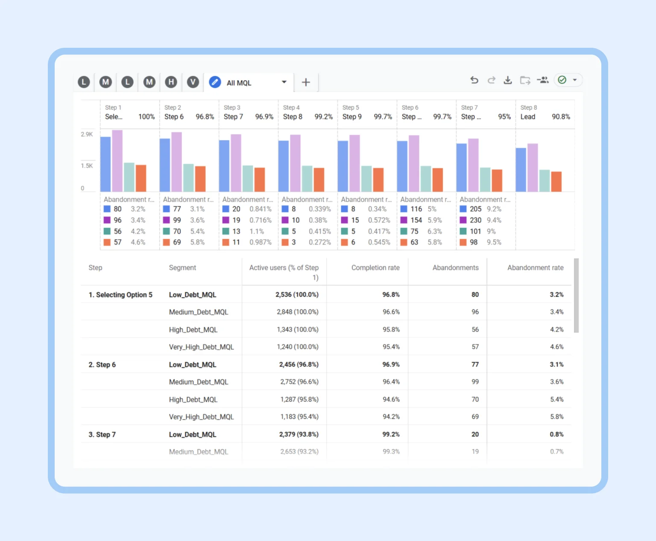Screen dimensions: 656x541
Task: Click the green saved-status checkmark
Action: point(562,80)
